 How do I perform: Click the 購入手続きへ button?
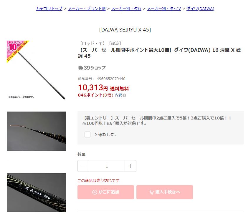[165, 192]
